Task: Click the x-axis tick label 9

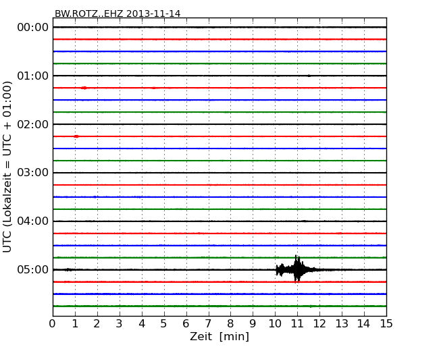Action: coord(253,324)
